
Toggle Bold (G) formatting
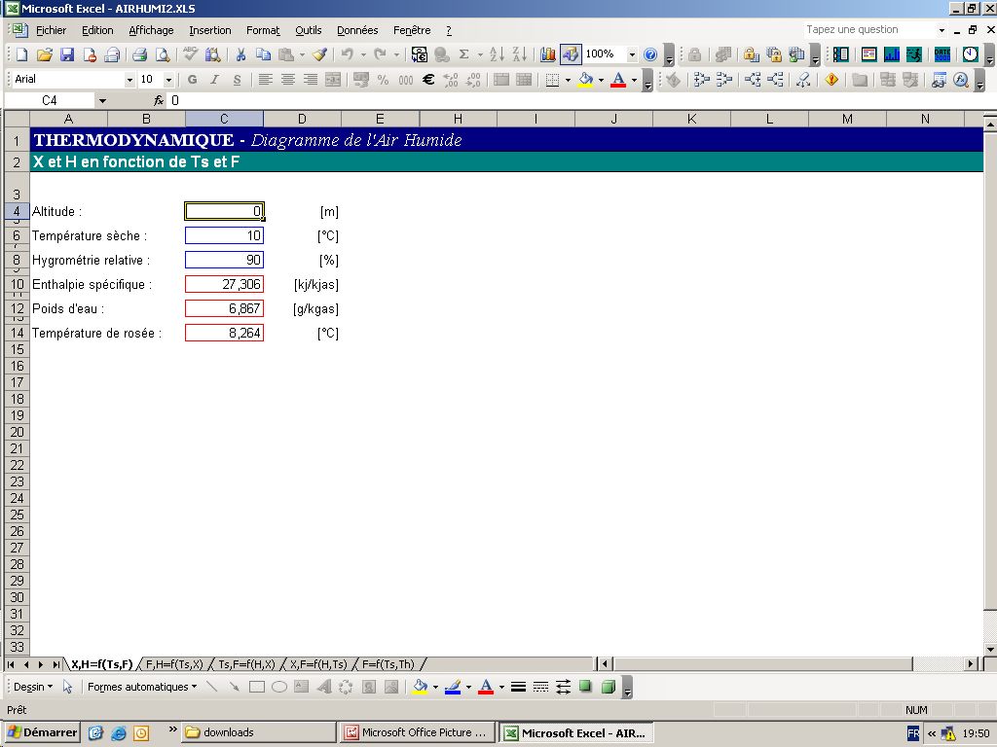(x=192, y=80)
